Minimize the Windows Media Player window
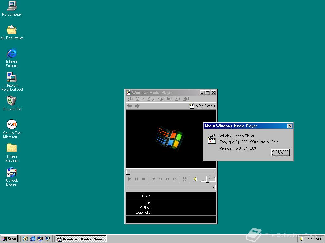Image resolution: width=325 pixels, height=243 pixels. pos(202,93)
